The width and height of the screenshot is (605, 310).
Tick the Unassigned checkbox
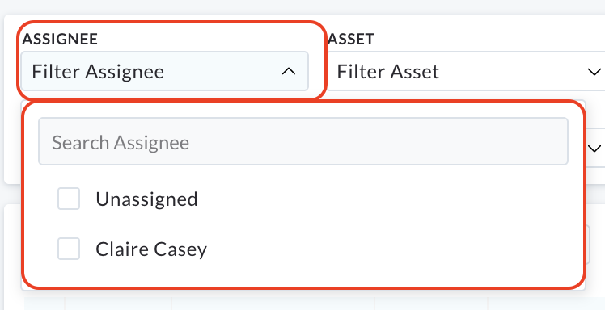pos(69,199)
